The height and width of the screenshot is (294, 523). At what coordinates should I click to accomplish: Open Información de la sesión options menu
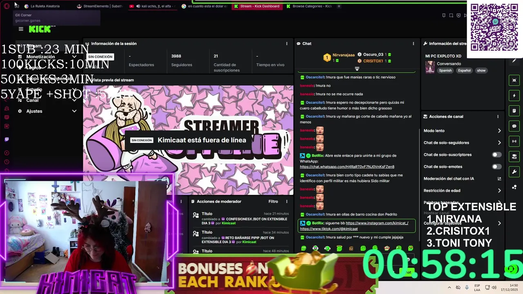pyautogui.click(x=286, y=43)
